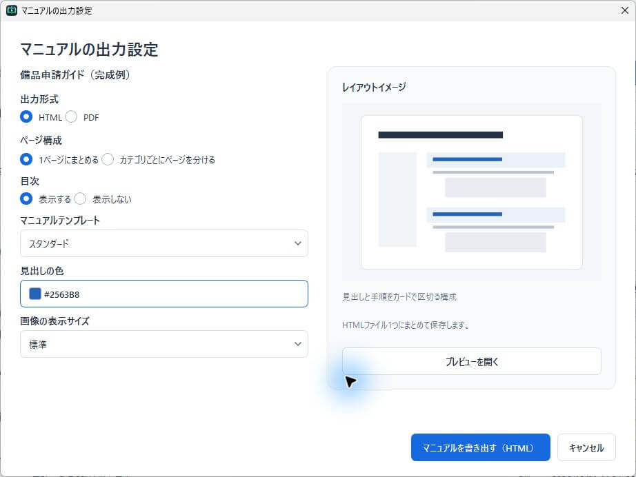Click the ページ構成 label
Viewport: 636px width, 477px height.
pyautogui.click(x=41, y=140)
